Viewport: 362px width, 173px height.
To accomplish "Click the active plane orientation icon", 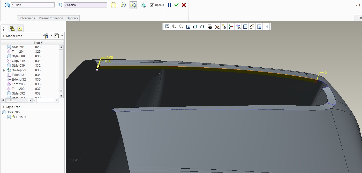I will click(x=245, y=27).
